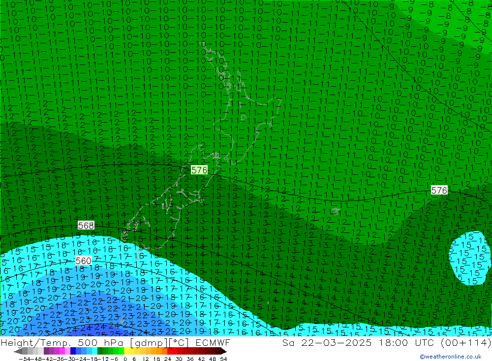Click the yellow legend color swatch

coord(126,351)
